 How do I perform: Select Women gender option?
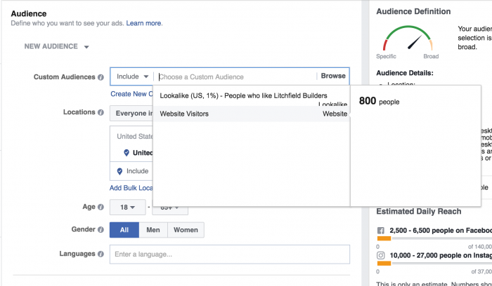pyautogui.click(x=186, y=230)
